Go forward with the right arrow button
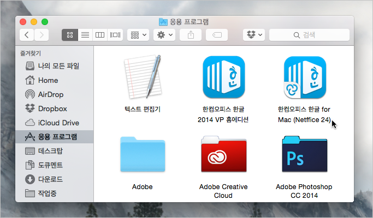373x218 pixels. [x=42, y=35]
